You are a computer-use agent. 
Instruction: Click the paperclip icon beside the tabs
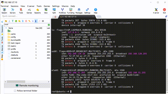(x=166, y=16)
